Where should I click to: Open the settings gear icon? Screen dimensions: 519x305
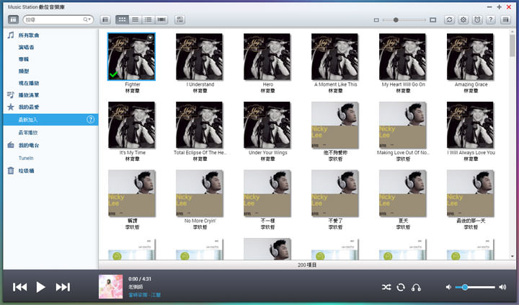pos(463,19)
